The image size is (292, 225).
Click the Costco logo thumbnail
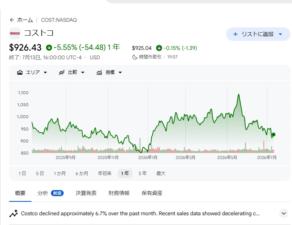[15, 33]
